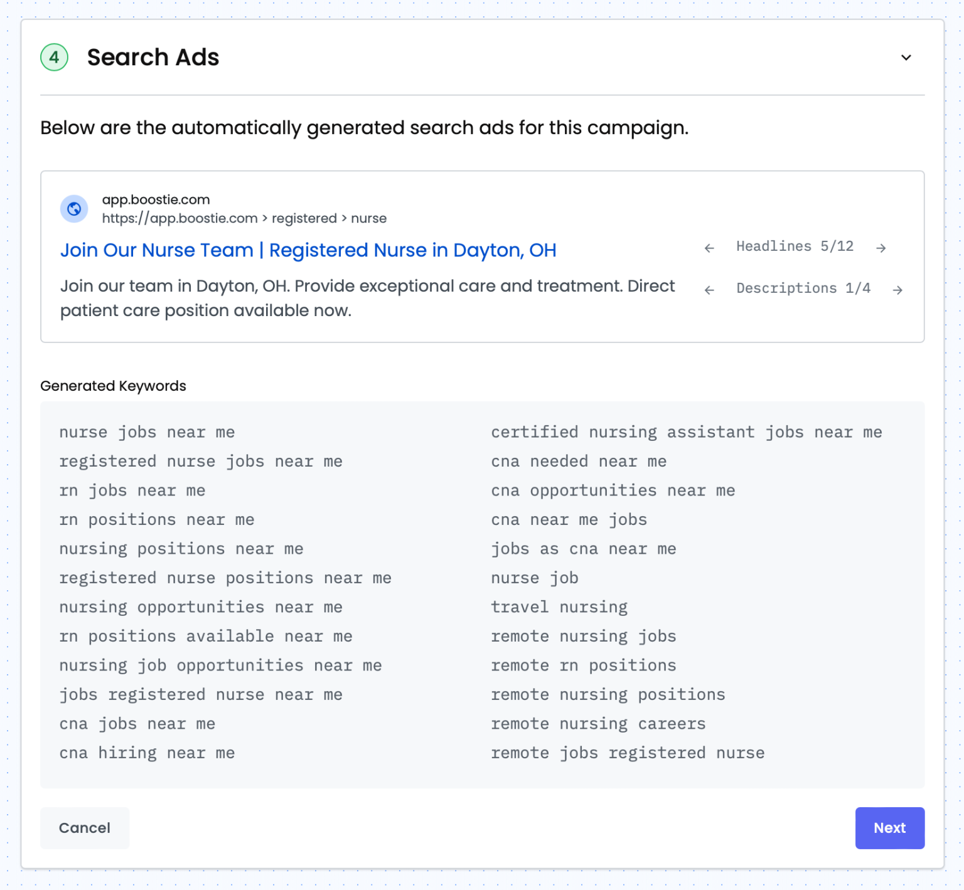Click the step 4 circle badge

[x=55, y=58]
